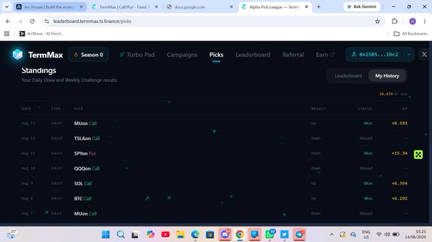Select the SPYon Put pick row
This screenshot has height=242, width=432.
coord(214,153)
